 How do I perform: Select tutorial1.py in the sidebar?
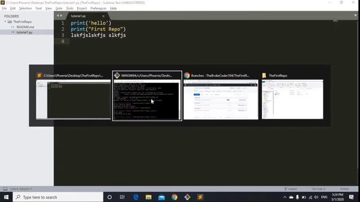point(24,33)
